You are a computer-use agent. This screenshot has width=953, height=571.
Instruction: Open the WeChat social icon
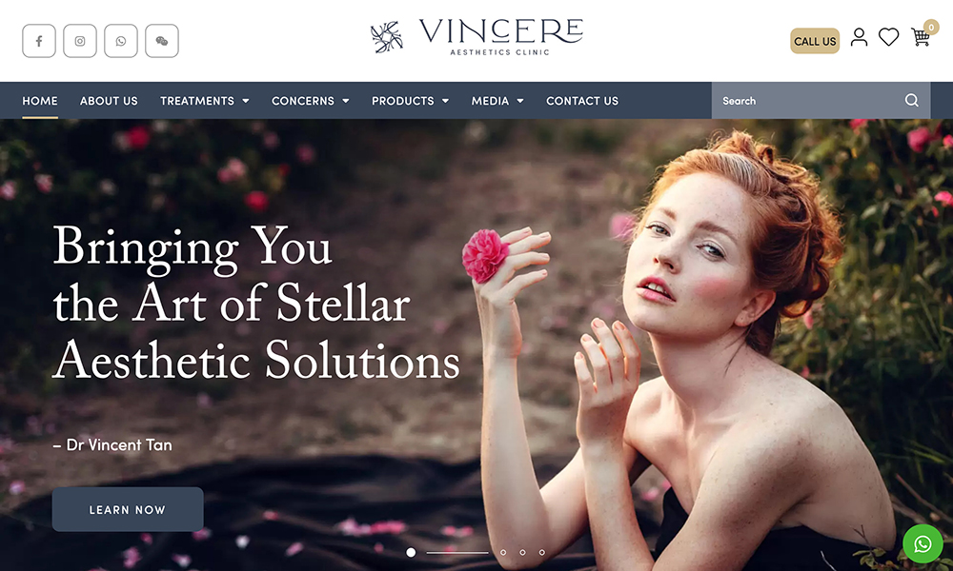162,41
